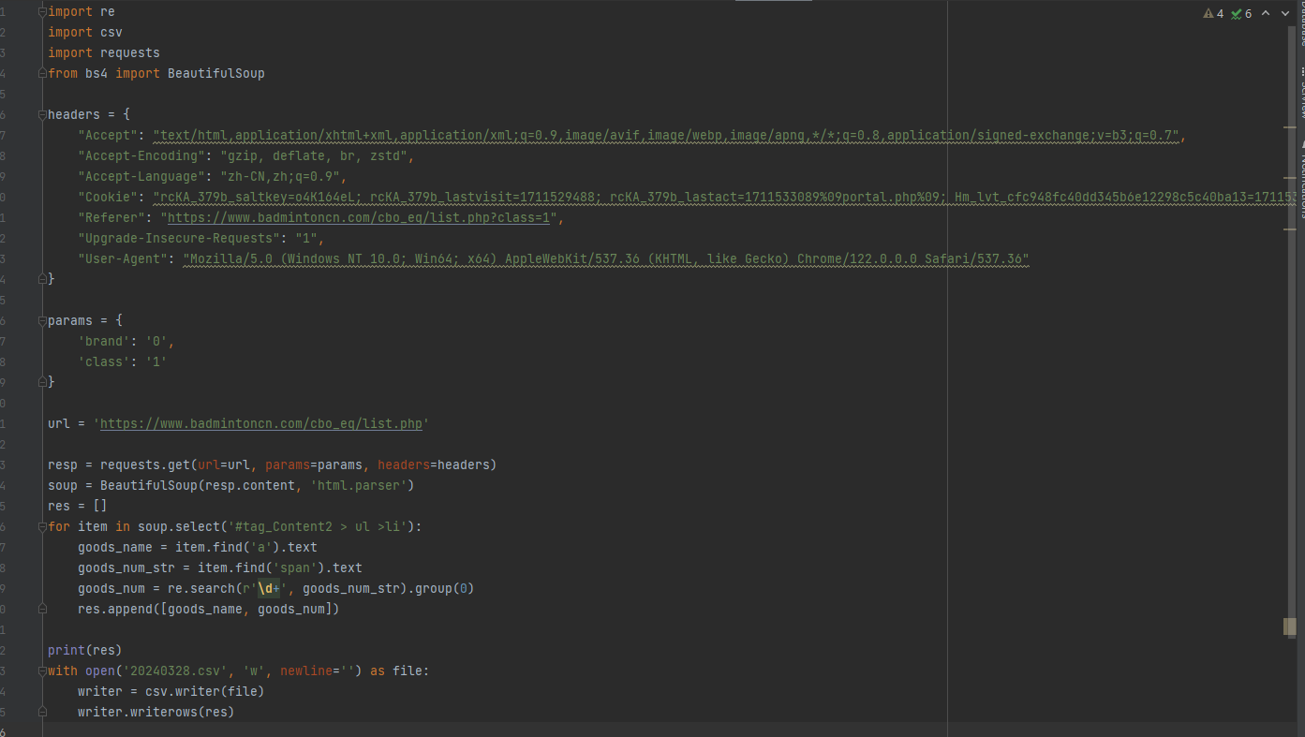Click on 'import csv' line
The image size is (1305, 737).
[x=85, y=32]
